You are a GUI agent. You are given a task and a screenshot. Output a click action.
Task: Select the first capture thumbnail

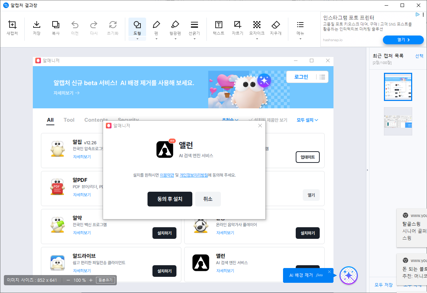(398, 87)
